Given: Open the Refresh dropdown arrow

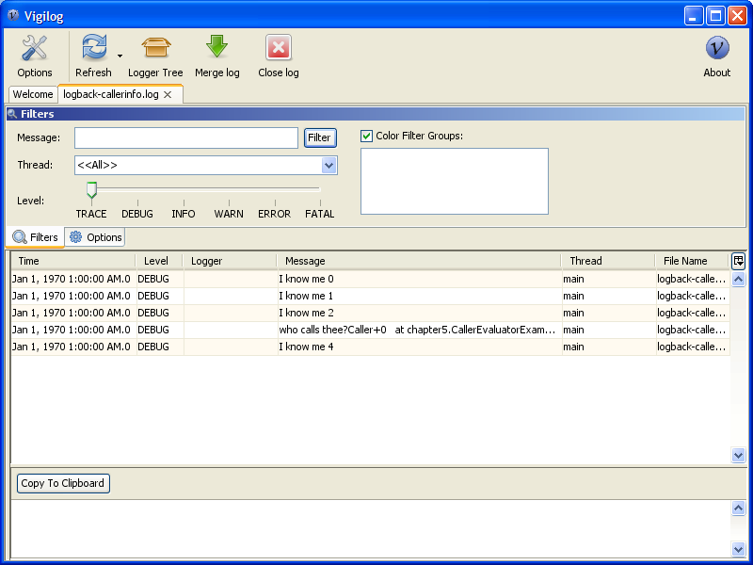Looking at the screenshot, I should 120,56.
